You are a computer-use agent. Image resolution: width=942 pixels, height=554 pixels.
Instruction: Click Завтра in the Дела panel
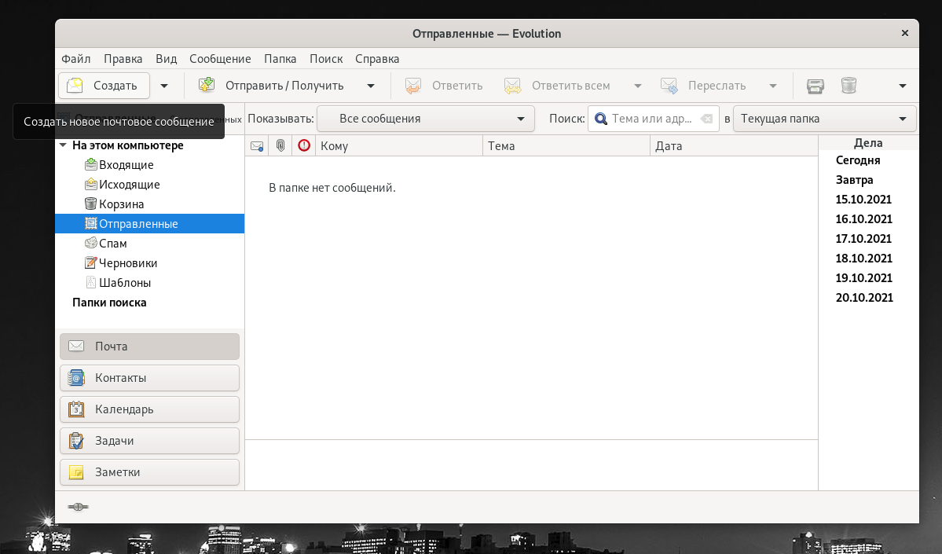click(854, 180)
